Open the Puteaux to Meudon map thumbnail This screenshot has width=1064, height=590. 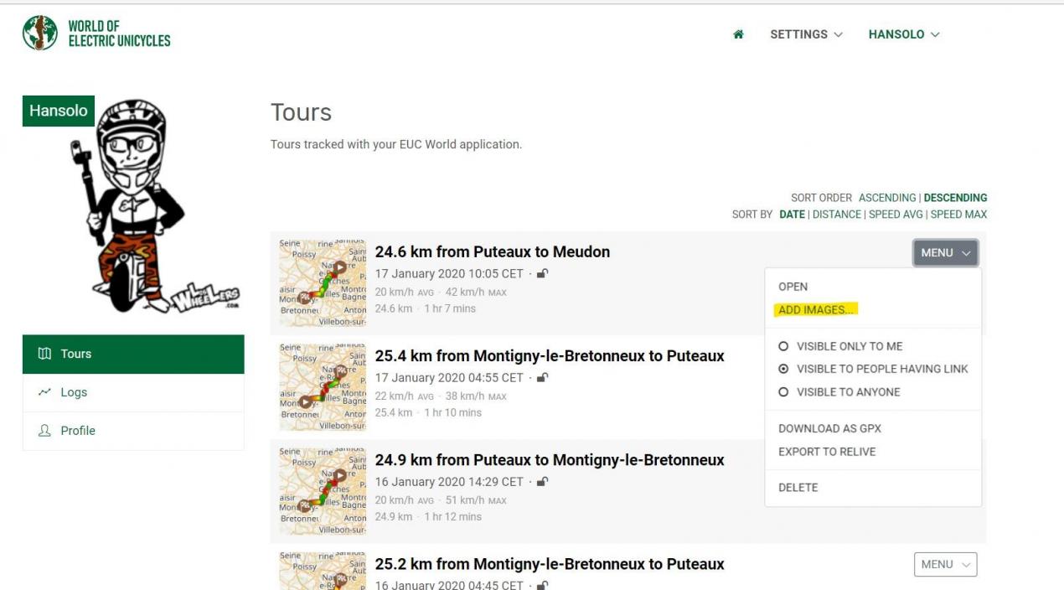click(x=323, y=283)
